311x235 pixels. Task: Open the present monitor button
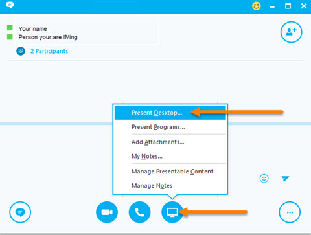tap(172, 212)
